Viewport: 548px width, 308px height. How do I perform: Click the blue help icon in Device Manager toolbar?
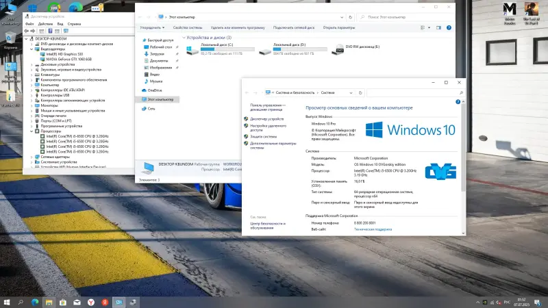(x=50, y=31)
